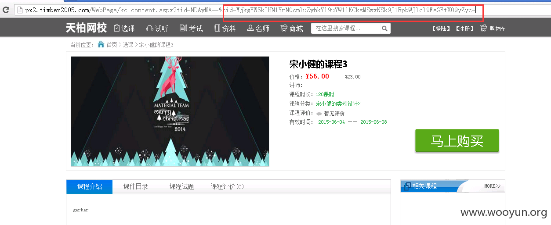Click the Christmas course cover image

click(170, 111)
